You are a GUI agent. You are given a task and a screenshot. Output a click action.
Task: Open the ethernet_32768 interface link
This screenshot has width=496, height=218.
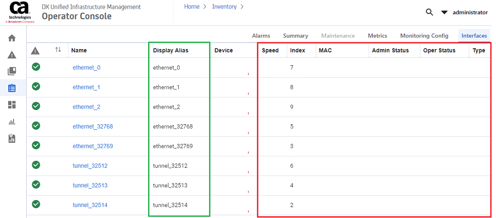(92, 126)
